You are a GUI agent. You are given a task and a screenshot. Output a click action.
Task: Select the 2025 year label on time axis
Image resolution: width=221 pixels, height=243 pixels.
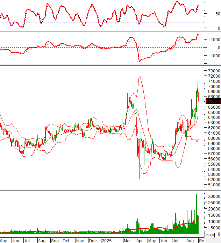click(x=106, y=241)
